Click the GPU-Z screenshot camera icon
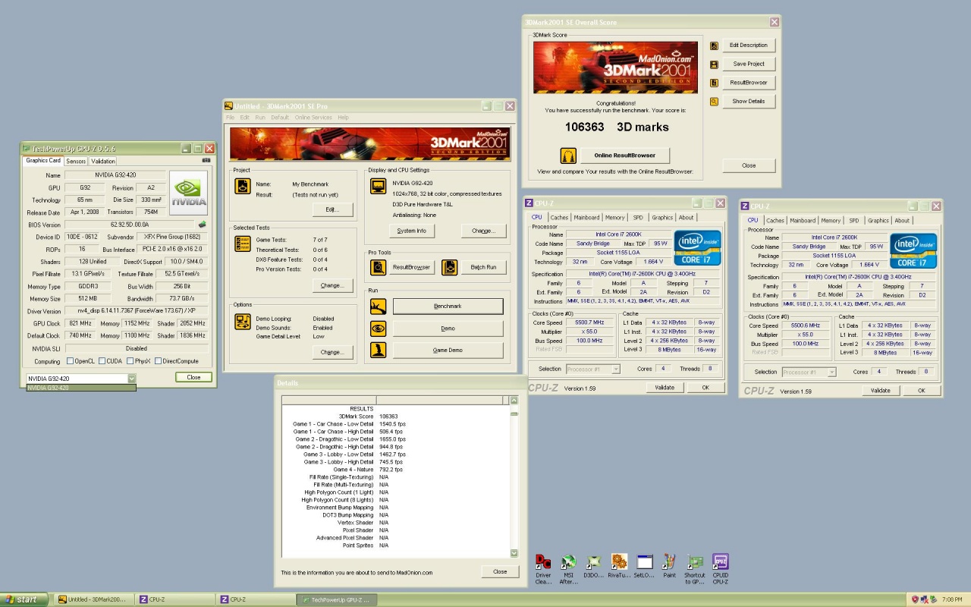The width and height of the screenshot is (971, 607). pyautogui.click(x=206, y=161)
